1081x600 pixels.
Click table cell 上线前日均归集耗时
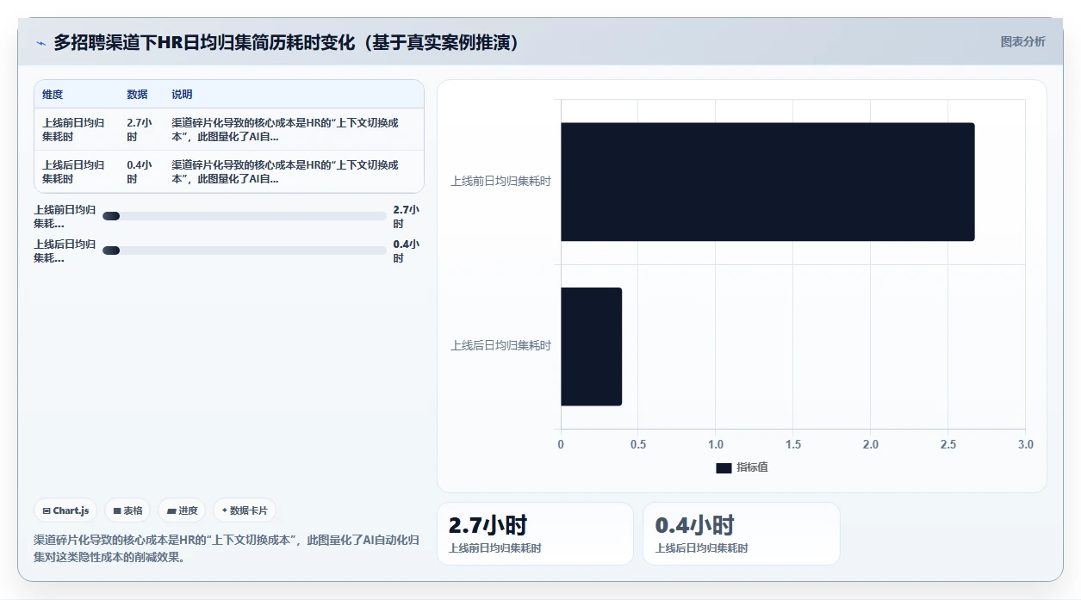click(x=74, y=129)
